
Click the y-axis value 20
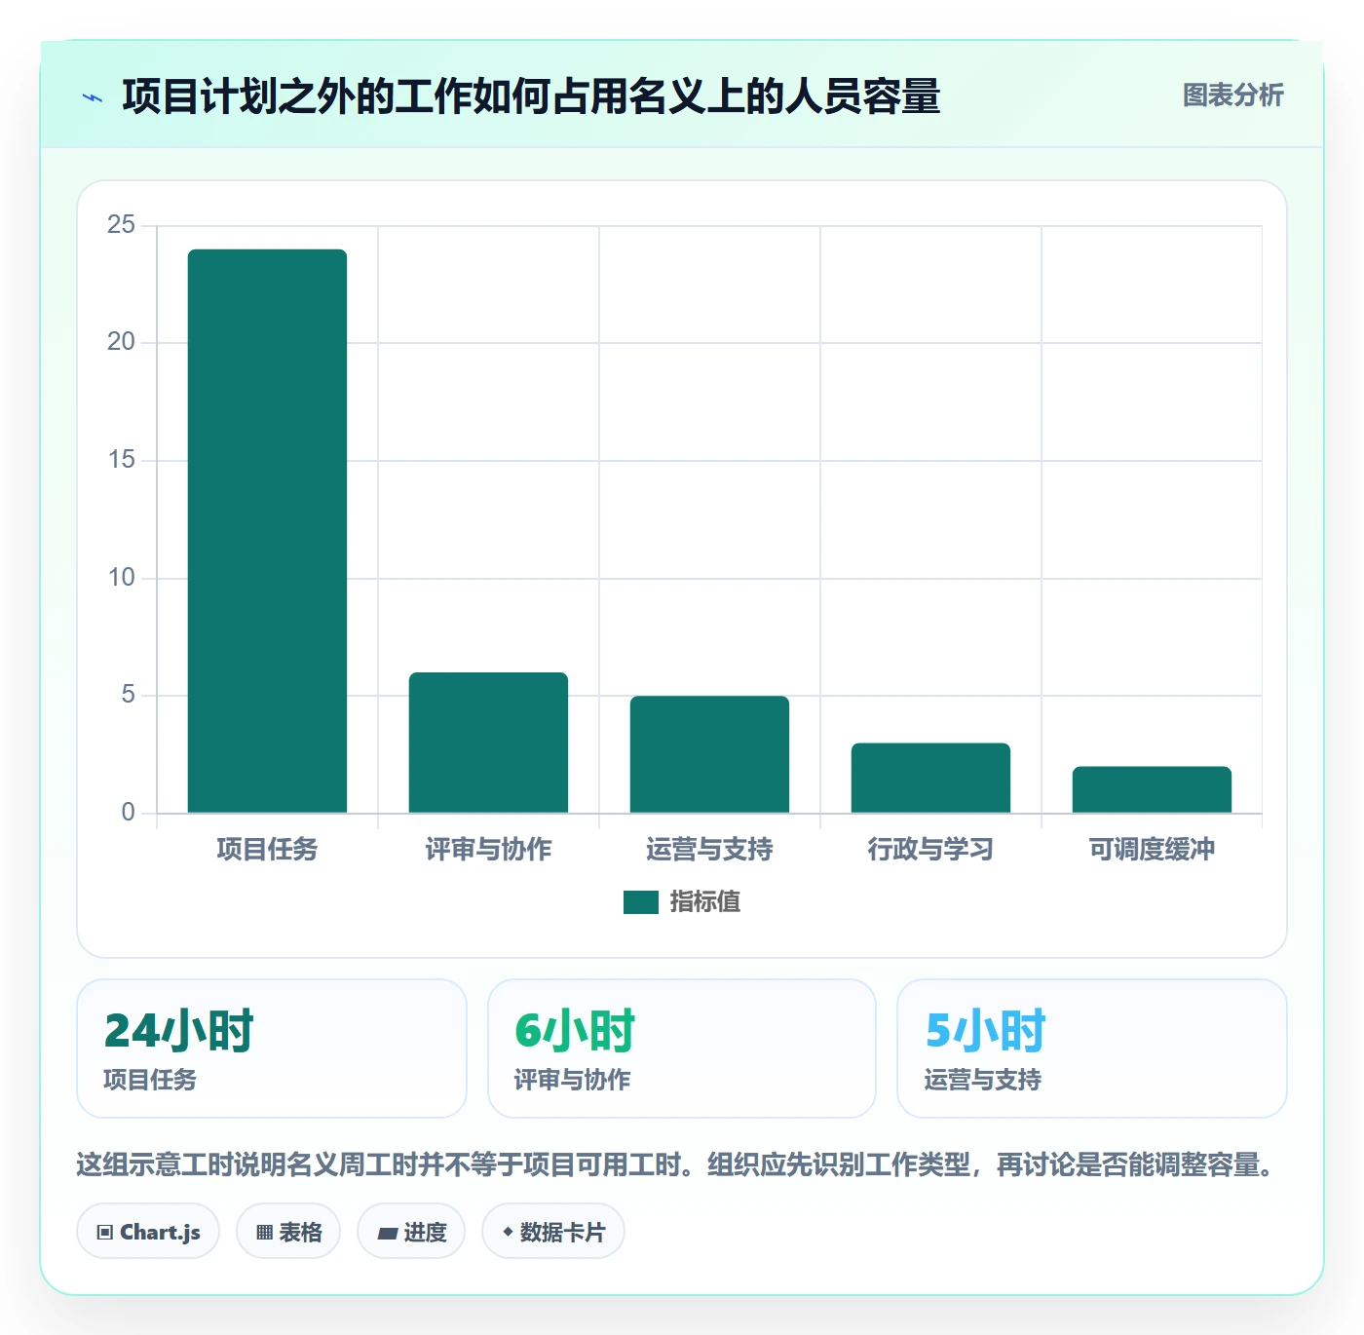(x=121, y=342)
